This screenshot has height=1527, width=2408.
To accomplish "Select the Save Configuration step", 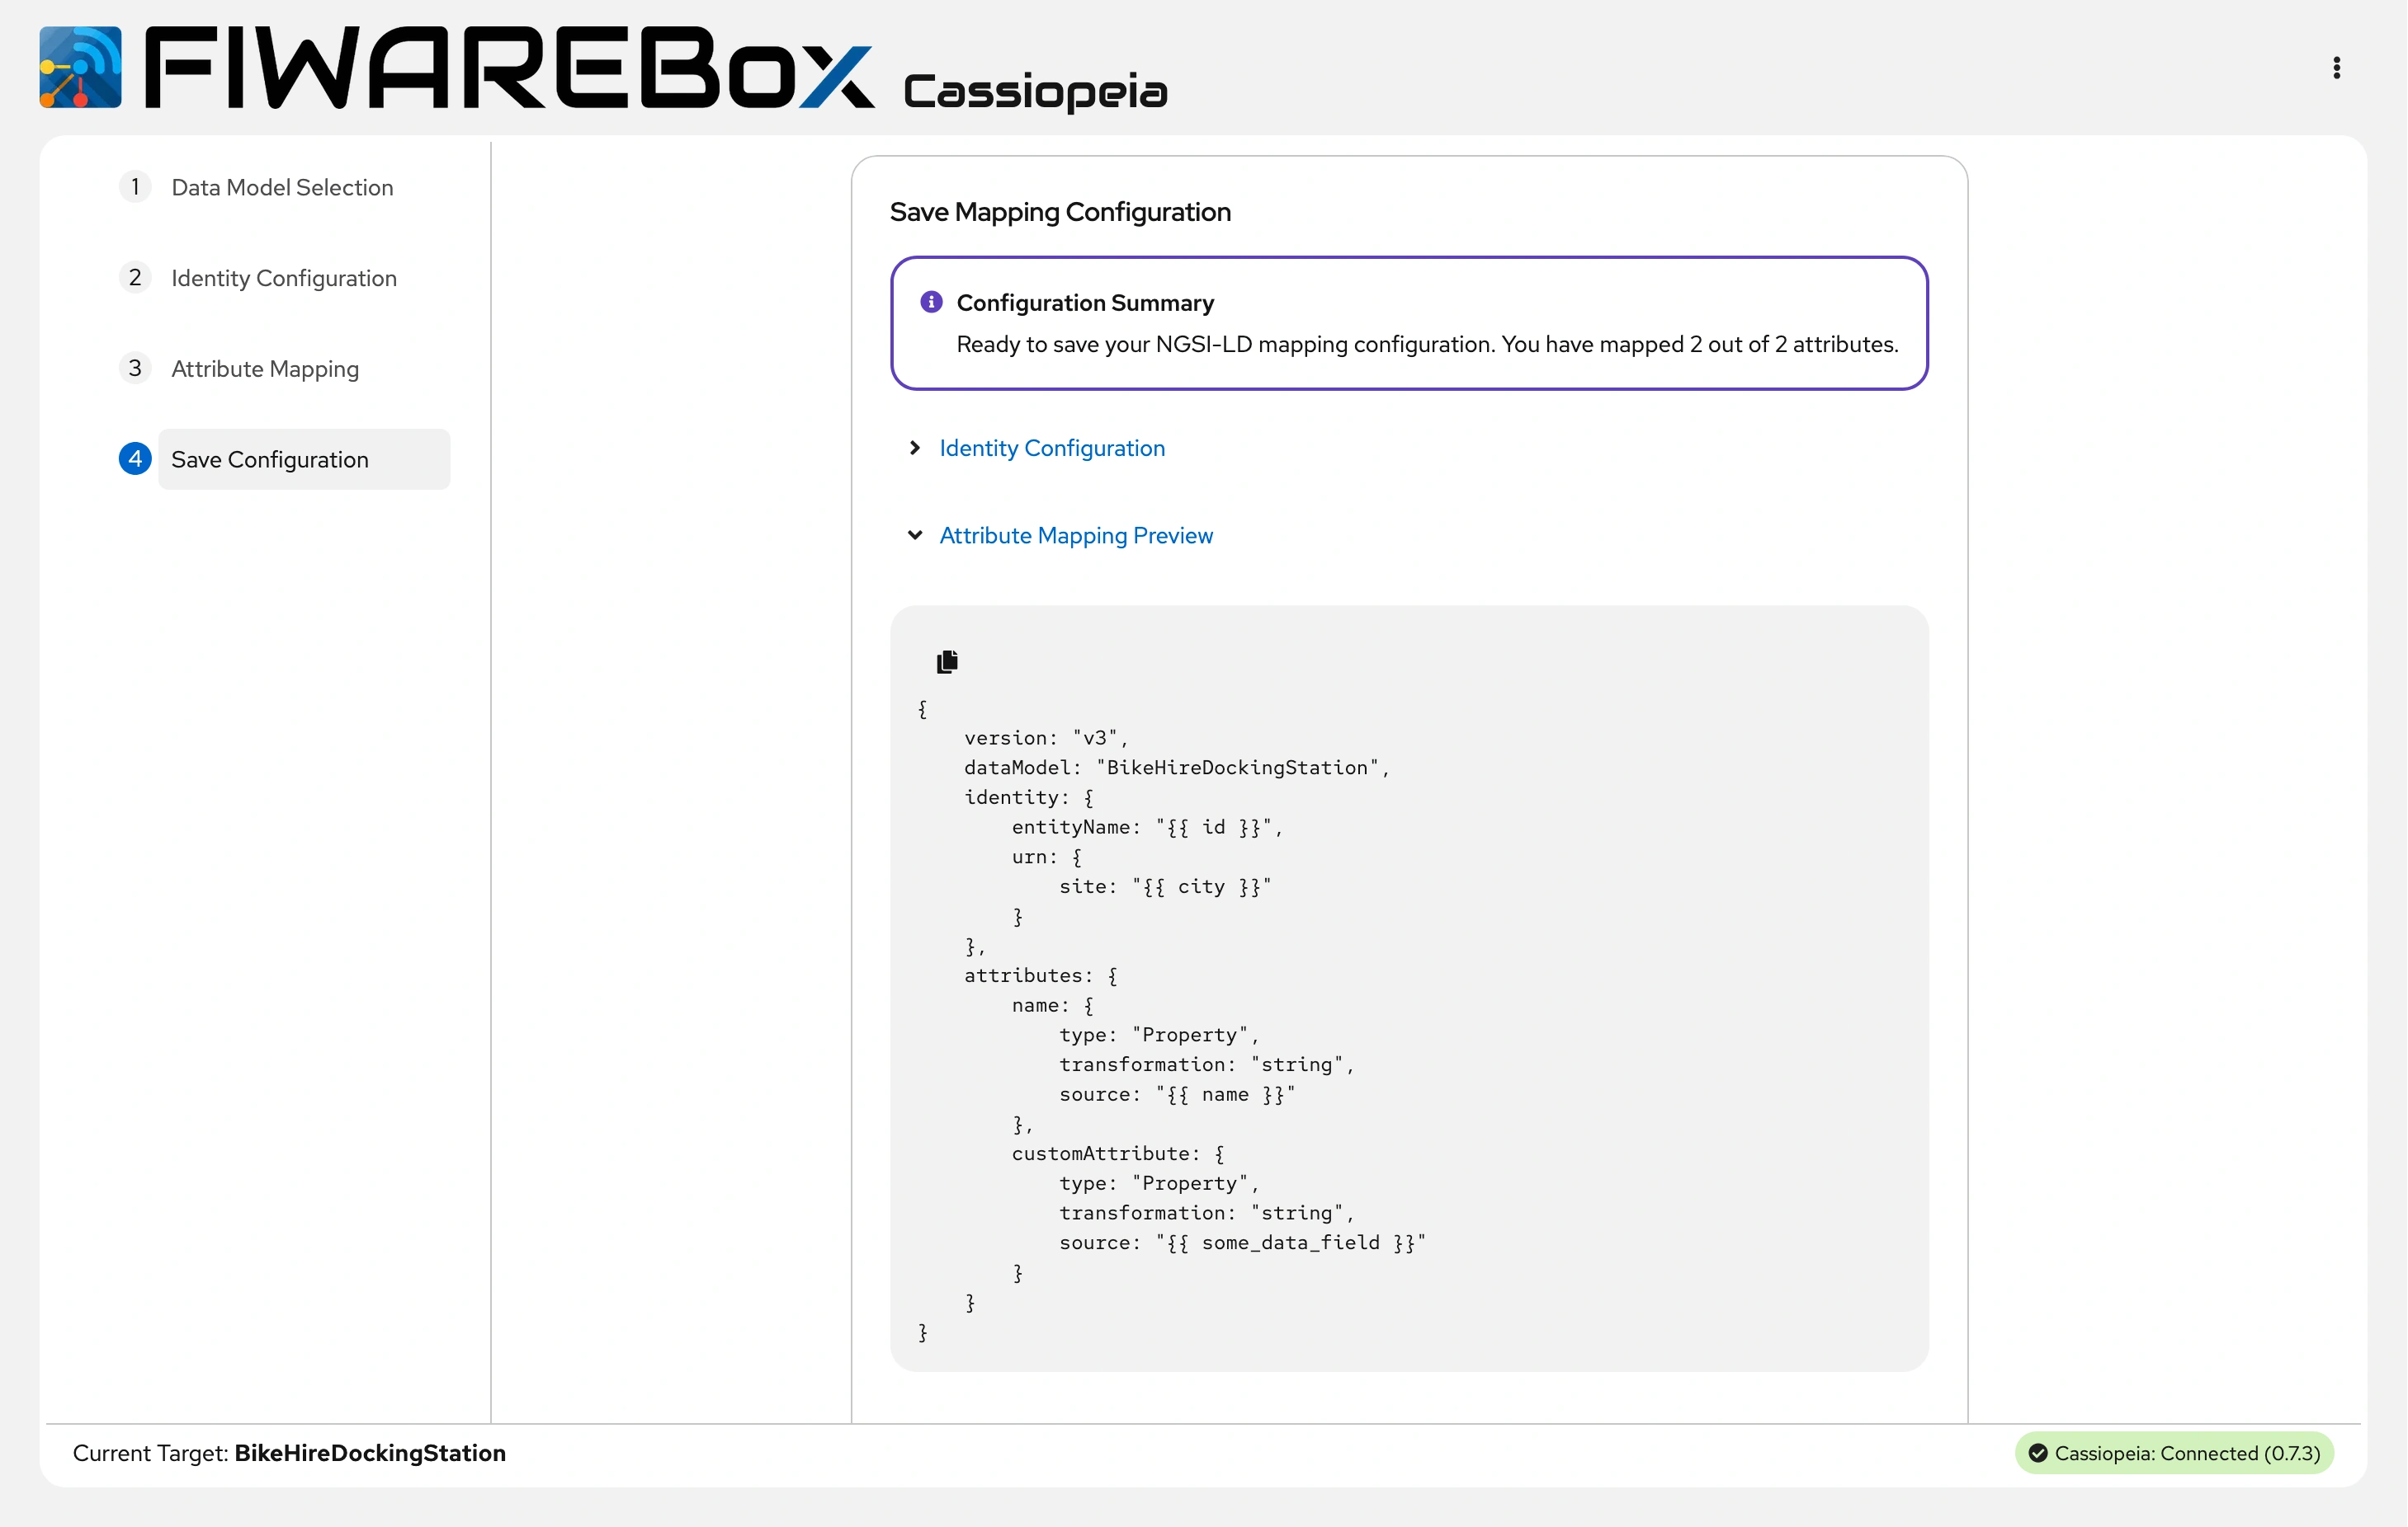I will (x=270, y=460).
